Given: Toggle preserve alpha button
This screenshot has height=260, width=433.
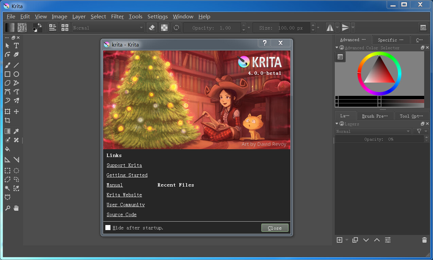Looking at the screenshot, I should point(164,28).
